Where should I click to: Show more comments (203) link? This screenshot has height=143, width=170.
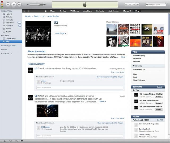[x=107, y=77]
